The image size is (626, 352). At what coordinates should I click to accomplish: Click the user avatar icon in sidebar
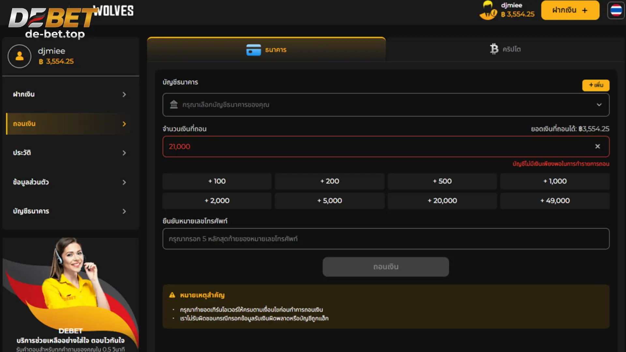tap(20, 56)
